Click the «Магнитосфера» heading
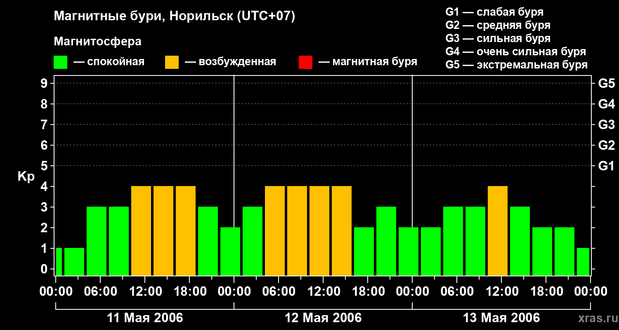 click(97, 42)
